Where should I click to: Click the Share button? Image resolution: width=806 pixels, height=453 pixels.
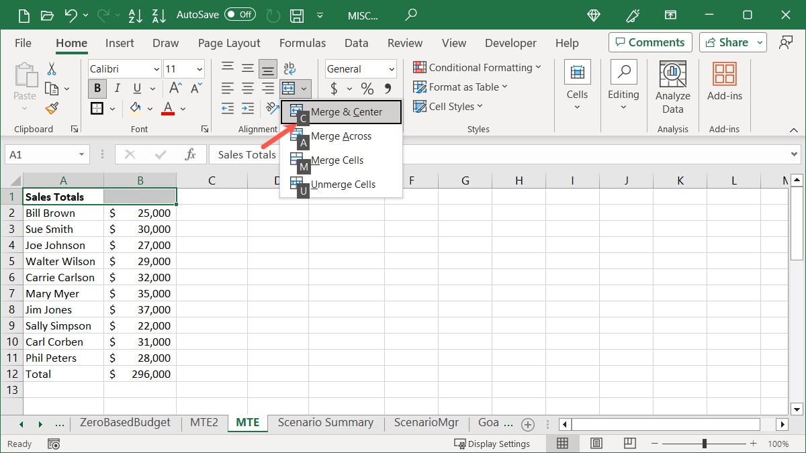[728, 42]
